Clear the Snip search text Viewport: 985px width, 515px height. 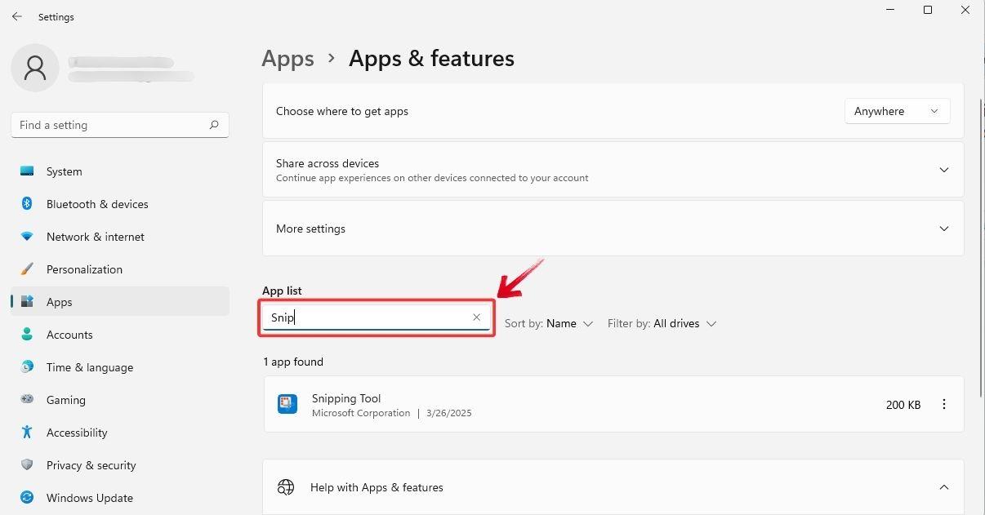(x=476, y=317)
